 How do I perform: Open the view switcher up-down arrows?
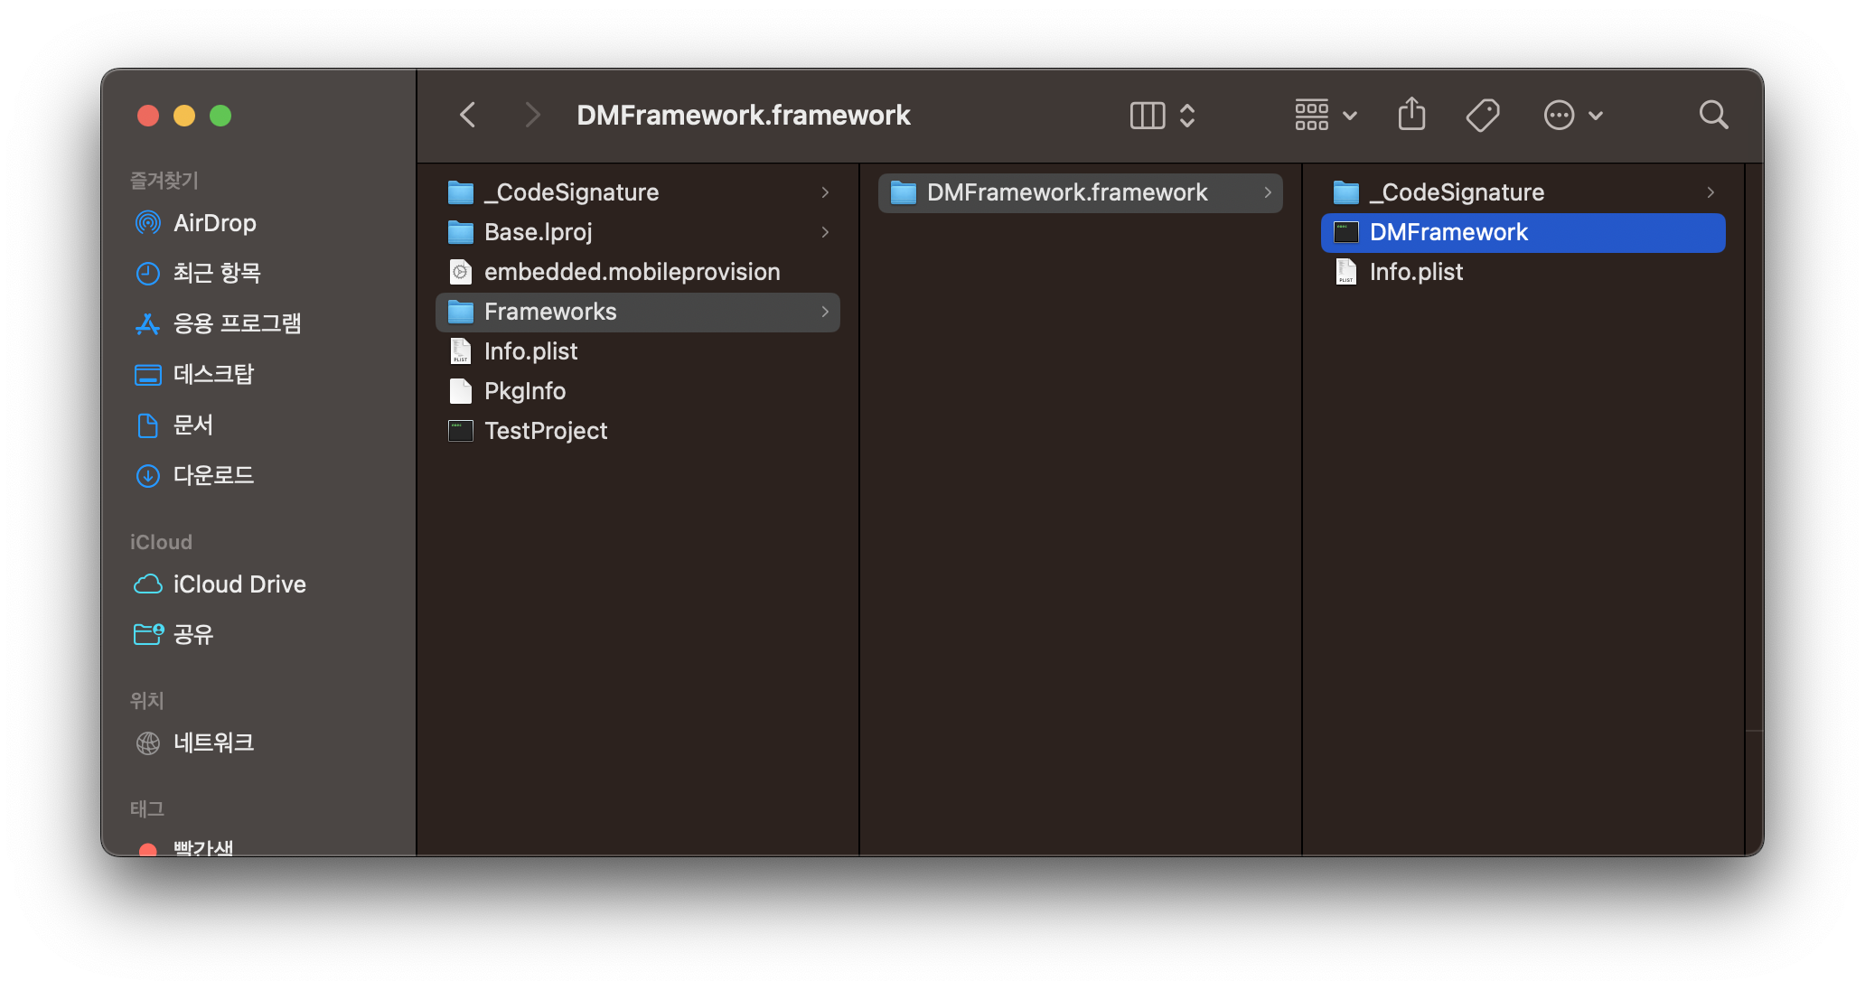point(1187,116)
